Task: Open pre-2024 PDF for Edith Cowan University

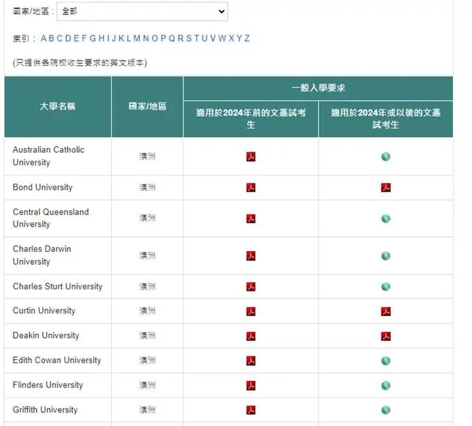Action: pyautogui.click(x=251, y=360)
